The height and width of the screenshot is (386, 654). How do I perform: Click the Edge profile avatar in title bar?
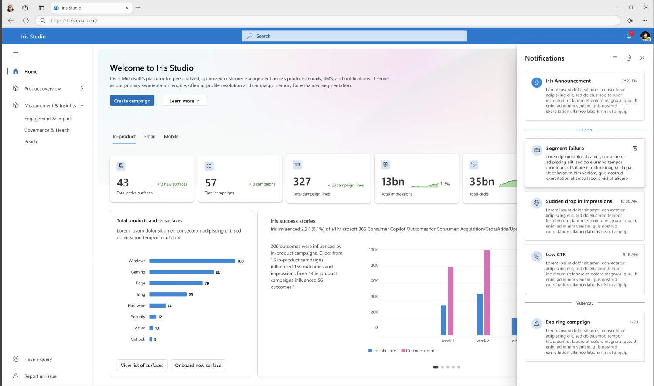[10, 8]
